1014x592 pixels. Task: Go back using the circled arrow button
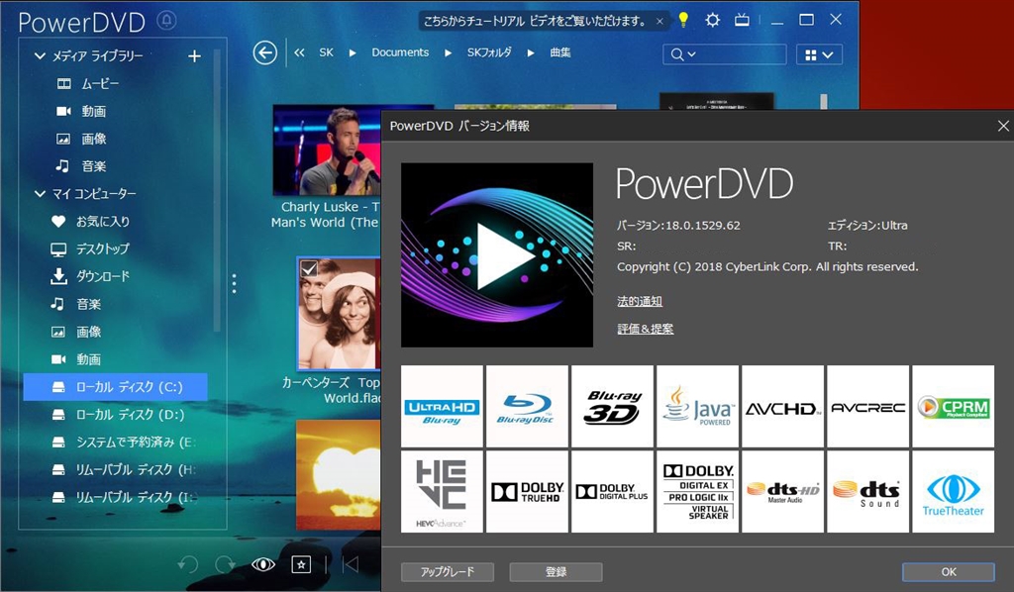click(265, 53)
